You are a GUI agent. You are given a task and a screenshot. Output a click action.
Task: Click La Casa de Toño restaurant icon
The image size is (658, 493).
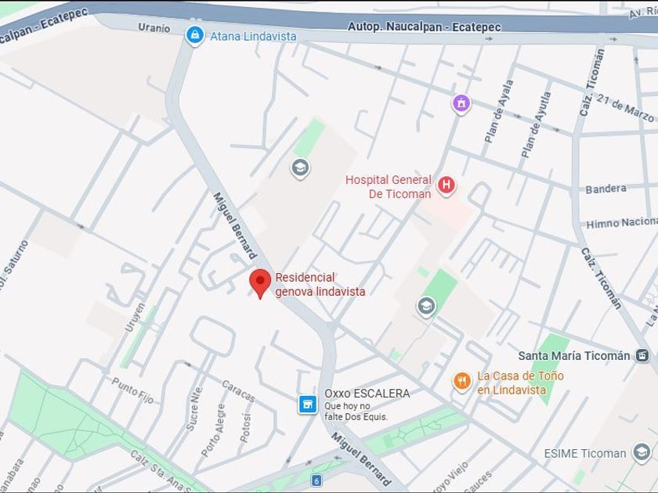(462, 382)
